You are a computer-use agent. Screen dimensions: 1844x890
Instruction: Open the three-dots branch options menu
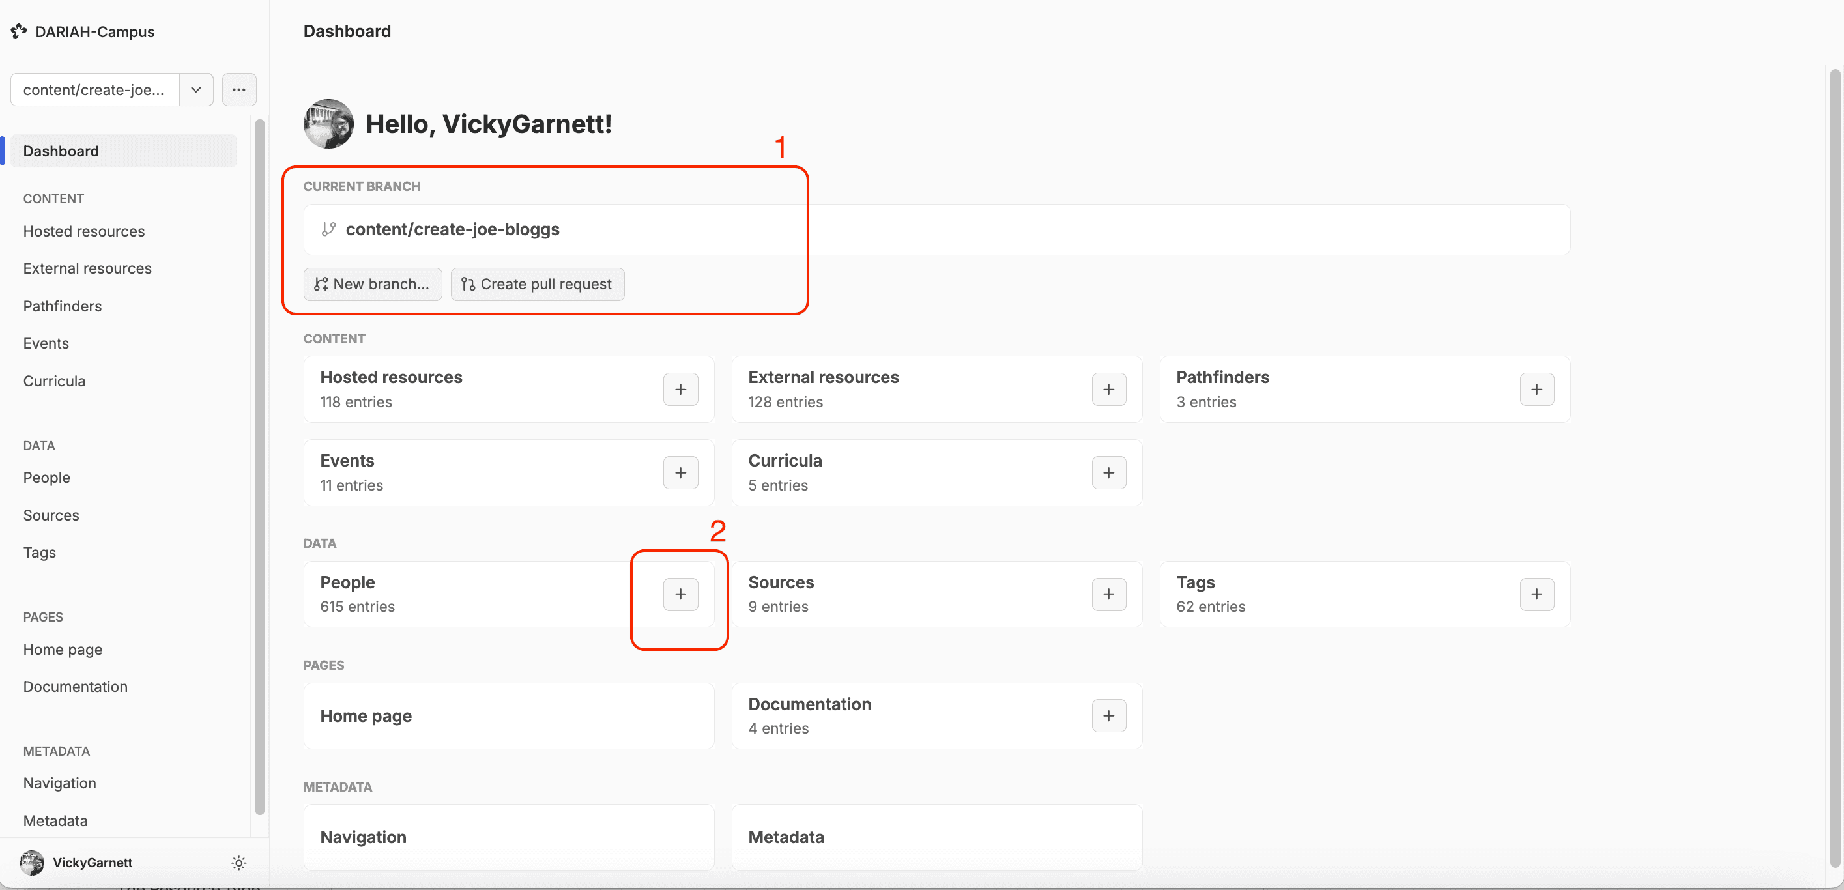[238, 89]
